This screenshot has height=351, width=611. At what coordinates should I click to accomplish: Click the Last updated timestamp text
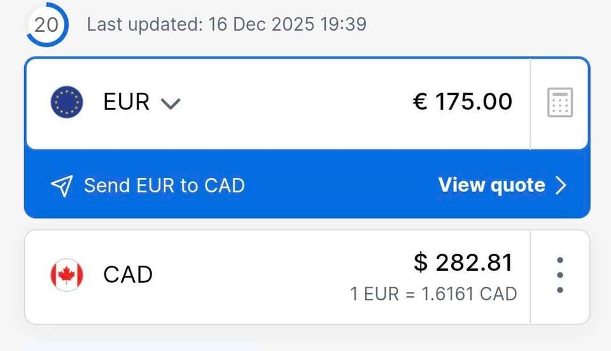(227, 25)
